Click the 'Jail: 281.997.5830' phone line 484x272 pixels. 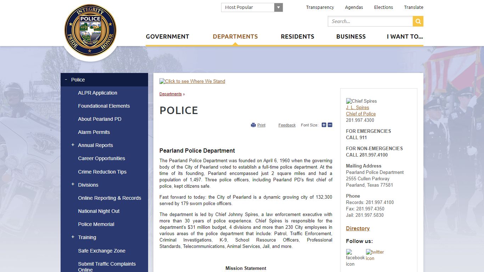pyautogui.click(x=365, y=215)
